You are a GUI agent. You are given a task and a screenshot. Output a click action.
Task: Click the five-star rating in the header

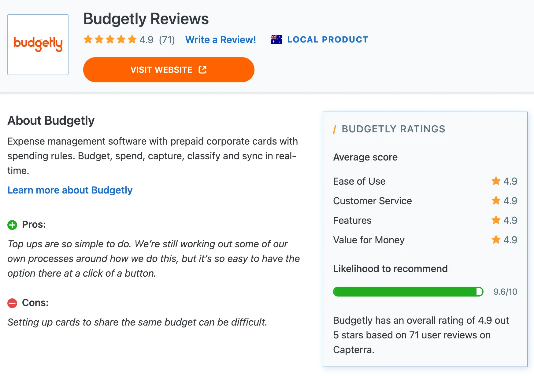[110, 39]
